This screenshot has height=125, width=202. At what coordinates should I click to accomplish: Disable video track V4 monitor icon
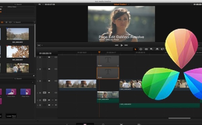tap(56, 57)
